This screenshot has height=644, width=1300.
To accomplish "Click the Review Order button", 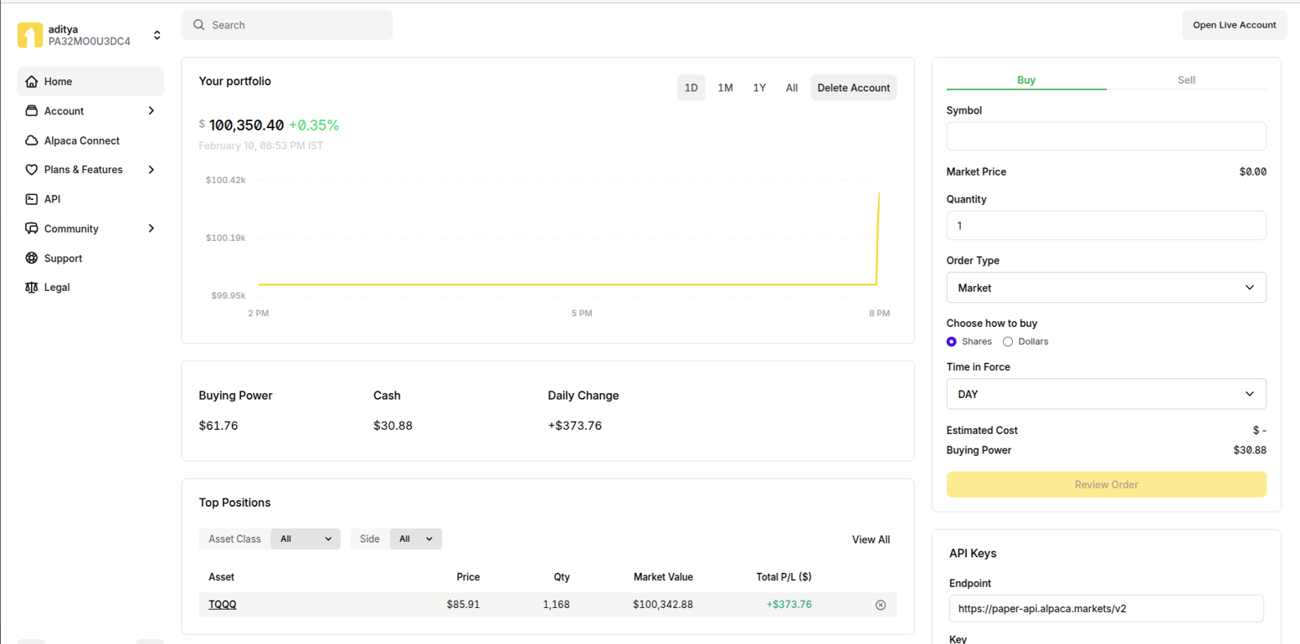I will 1106,484.
